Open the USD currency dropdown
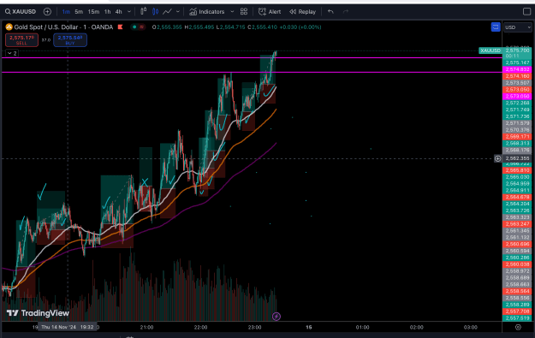 pyautogui.click(x=518, y=27)
